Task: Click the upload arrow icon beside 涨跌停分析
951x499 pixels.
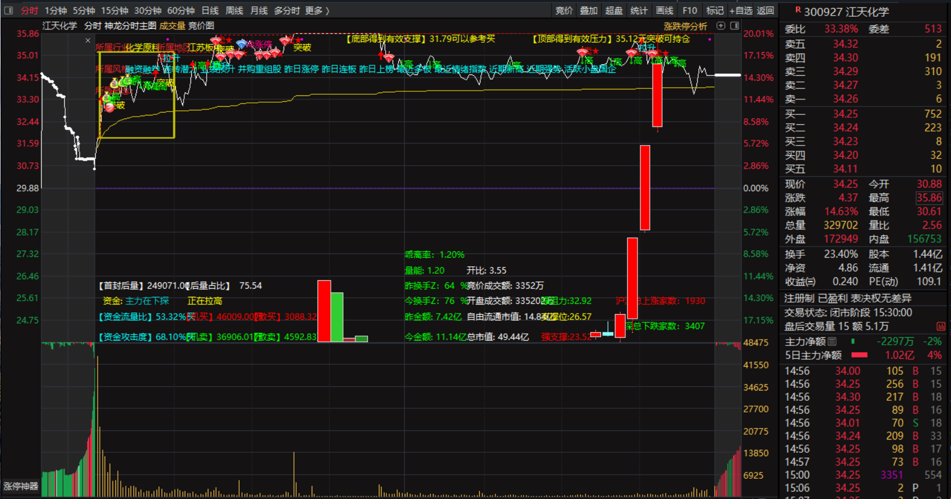Action: (x=721, y=26)
